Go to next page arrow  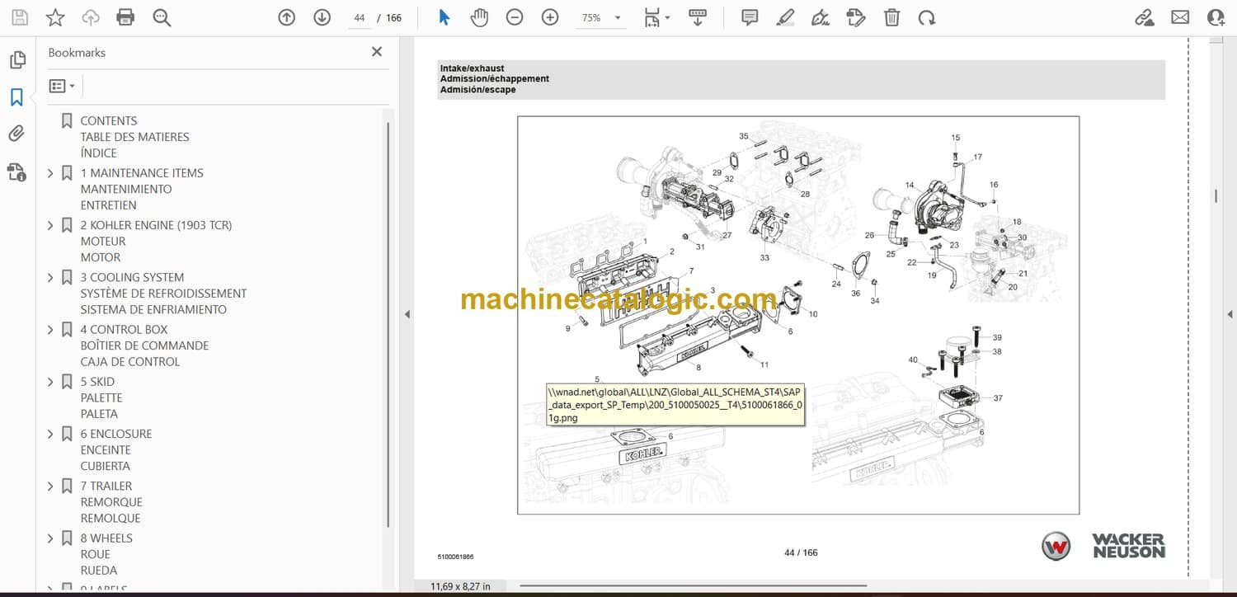point(322,17)
